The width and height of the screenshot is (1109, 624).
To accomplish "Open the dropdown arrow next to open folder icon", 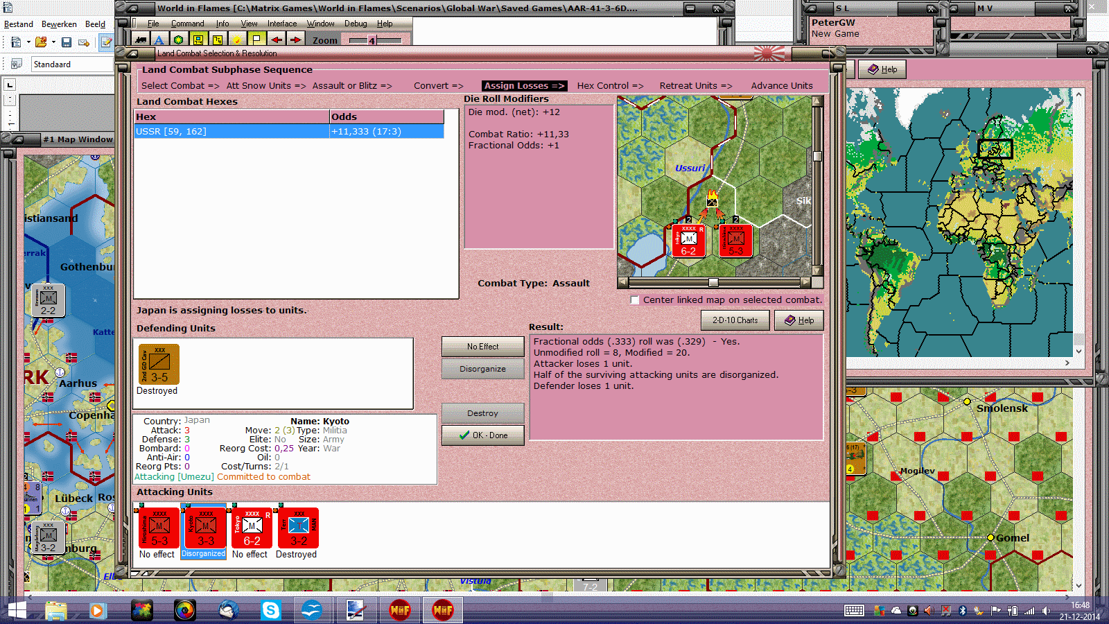I will click(x=53, y=42).
